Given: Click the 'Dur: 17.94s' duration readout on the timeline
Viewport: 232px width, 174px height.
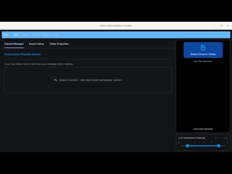Looking at the screenshot, I should click(x=221, y=138).
